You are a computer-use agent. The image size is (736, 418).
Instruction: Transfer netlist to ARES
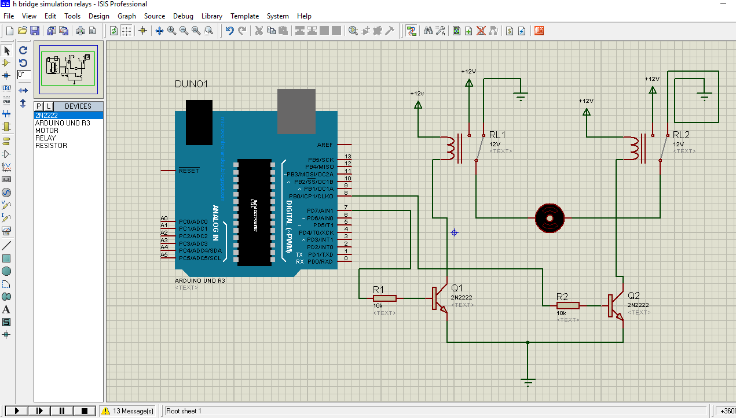(x=539, y=31)
